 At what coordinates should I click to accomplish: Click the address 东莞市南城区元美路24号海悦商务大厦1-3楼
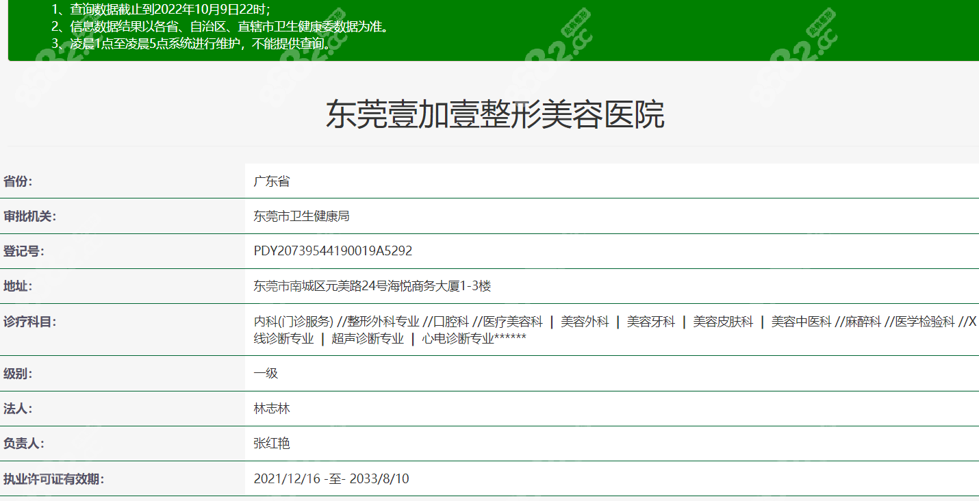pos(372,286)
